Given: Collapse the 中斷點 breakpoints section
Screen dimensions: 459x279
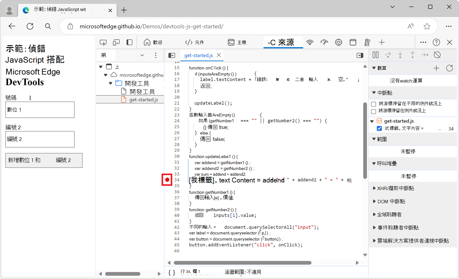Looking at the screenshot, I should pos(374,93).
